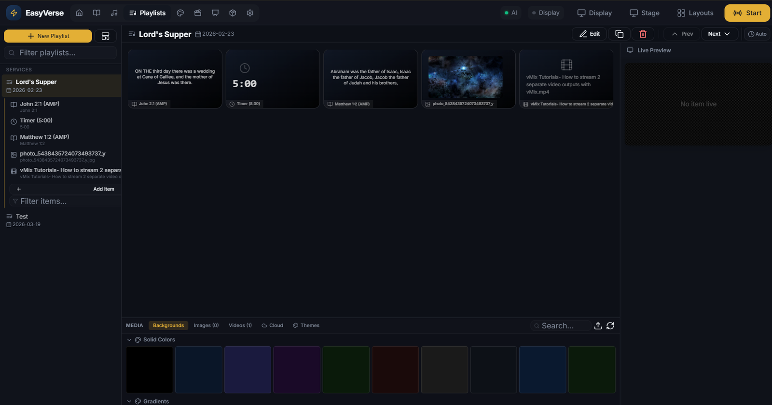Select the vMix Tutorials video slide thumbnail
The width and height of the screenshot is (772, 405).
[566, 79]
